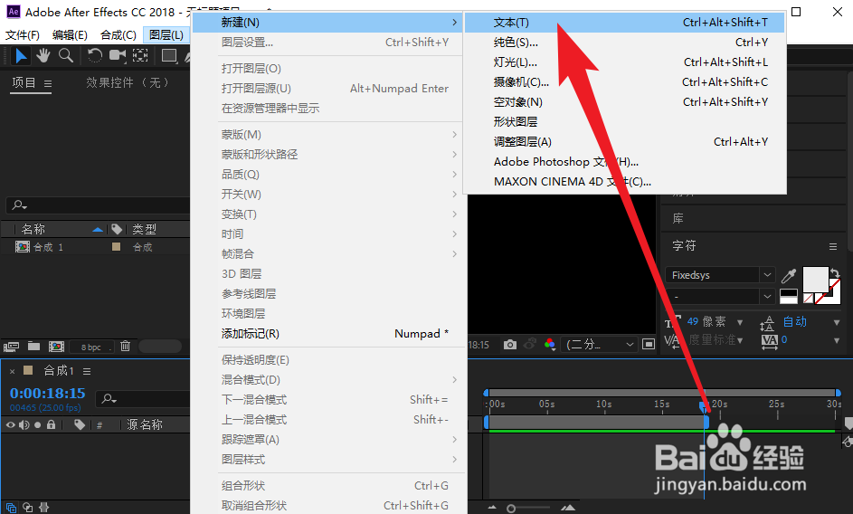
Task: Choose 文本(T) from the New submenu
Action: click(624, 23)
